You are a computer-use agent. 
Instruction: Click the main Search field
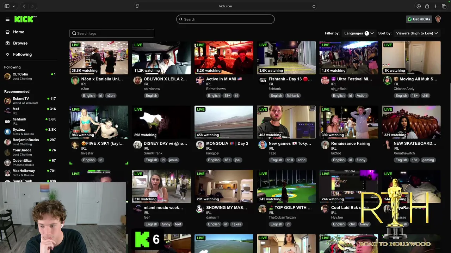pyautogui.click(x=225, y=19)
